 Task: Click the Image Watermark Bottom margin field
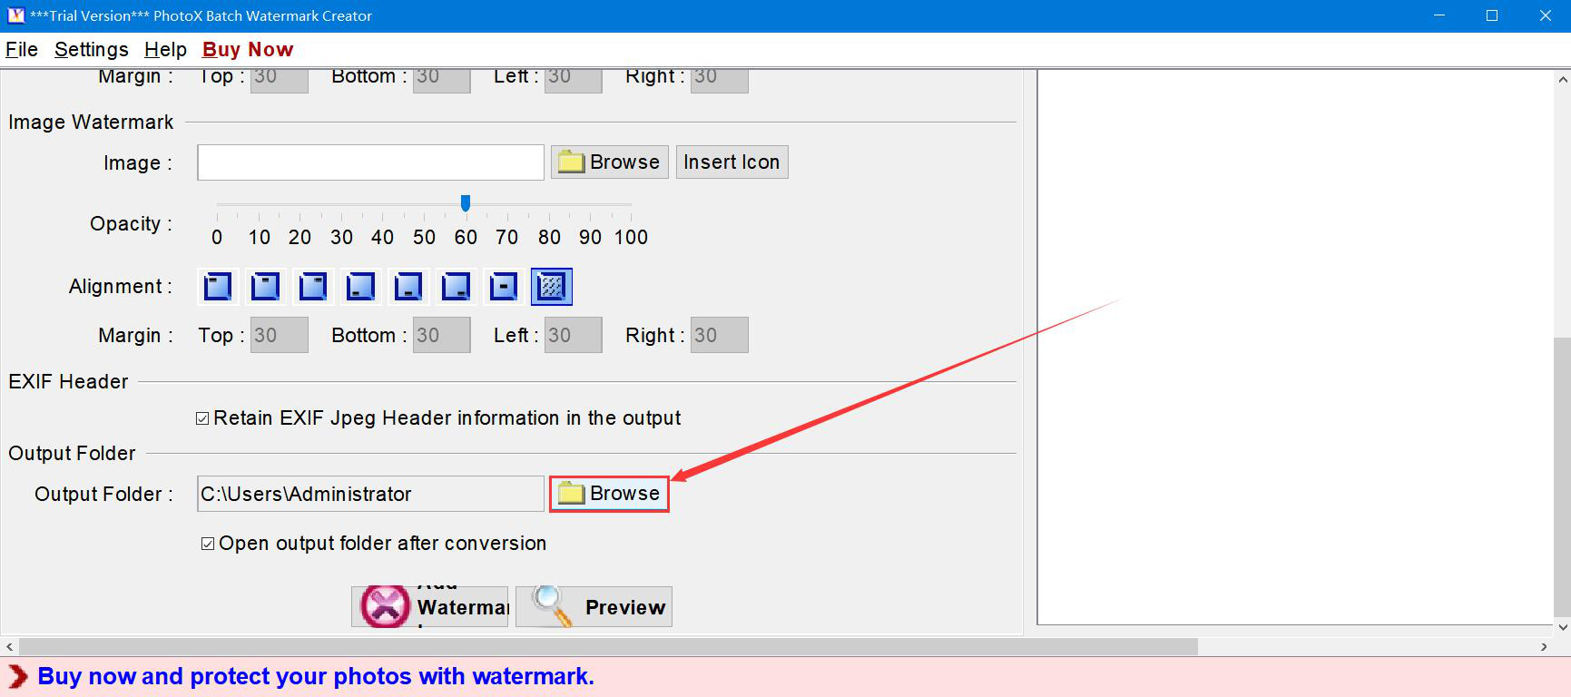click(442, 335)
